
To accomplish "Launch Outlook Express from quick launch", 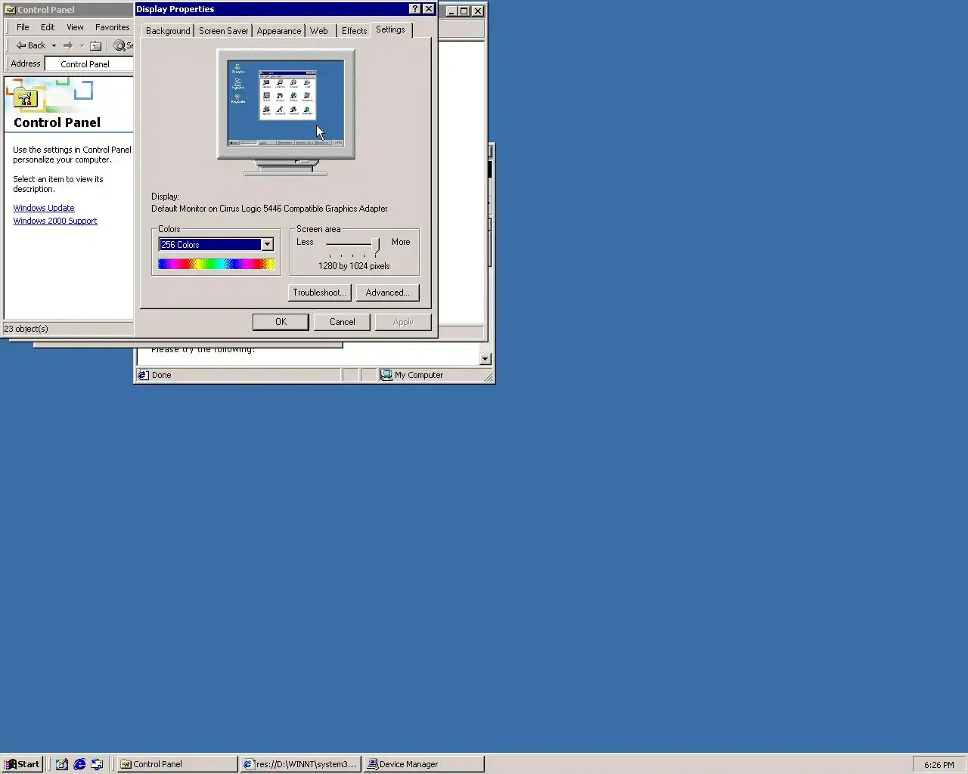I will tap(97, 764).
